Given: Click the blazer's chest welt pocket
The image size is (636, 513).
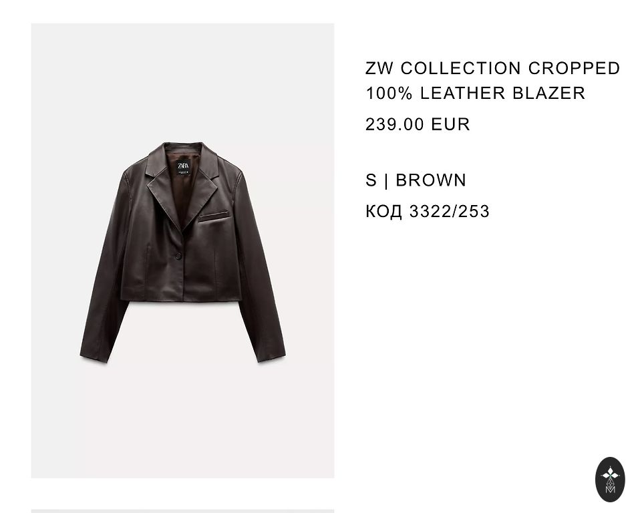Looking at the screenshot, I should (214, 217).
